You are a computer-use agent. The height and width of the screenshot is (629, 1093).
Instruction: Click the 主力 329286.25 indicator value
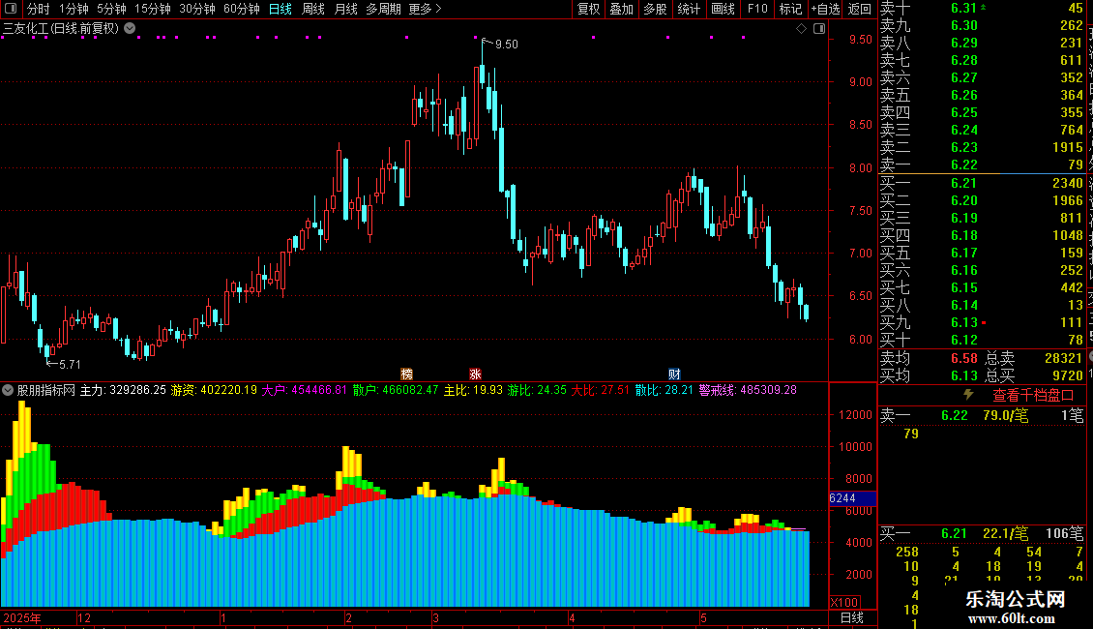tap(124, 390)
